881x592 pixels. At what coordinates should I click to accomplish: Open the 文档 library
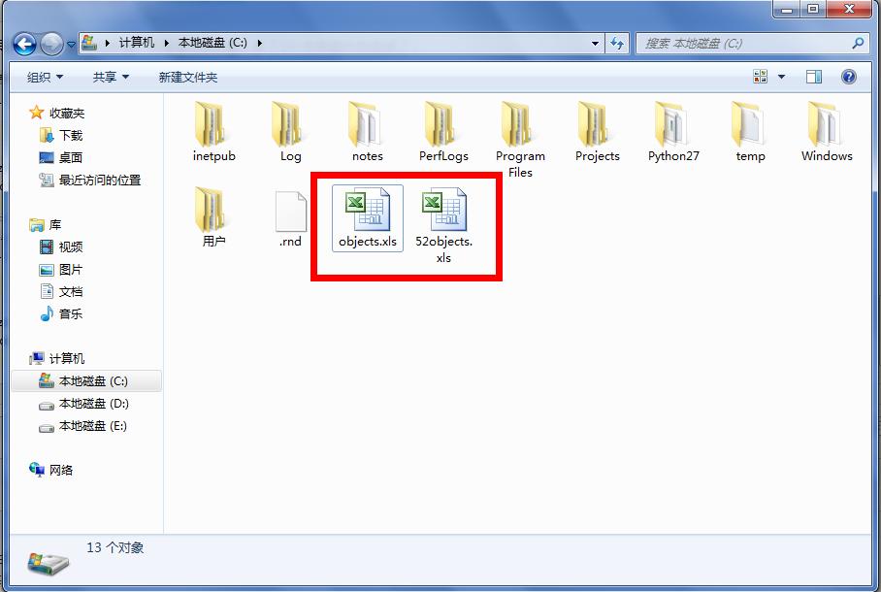(x=71, y=292)
